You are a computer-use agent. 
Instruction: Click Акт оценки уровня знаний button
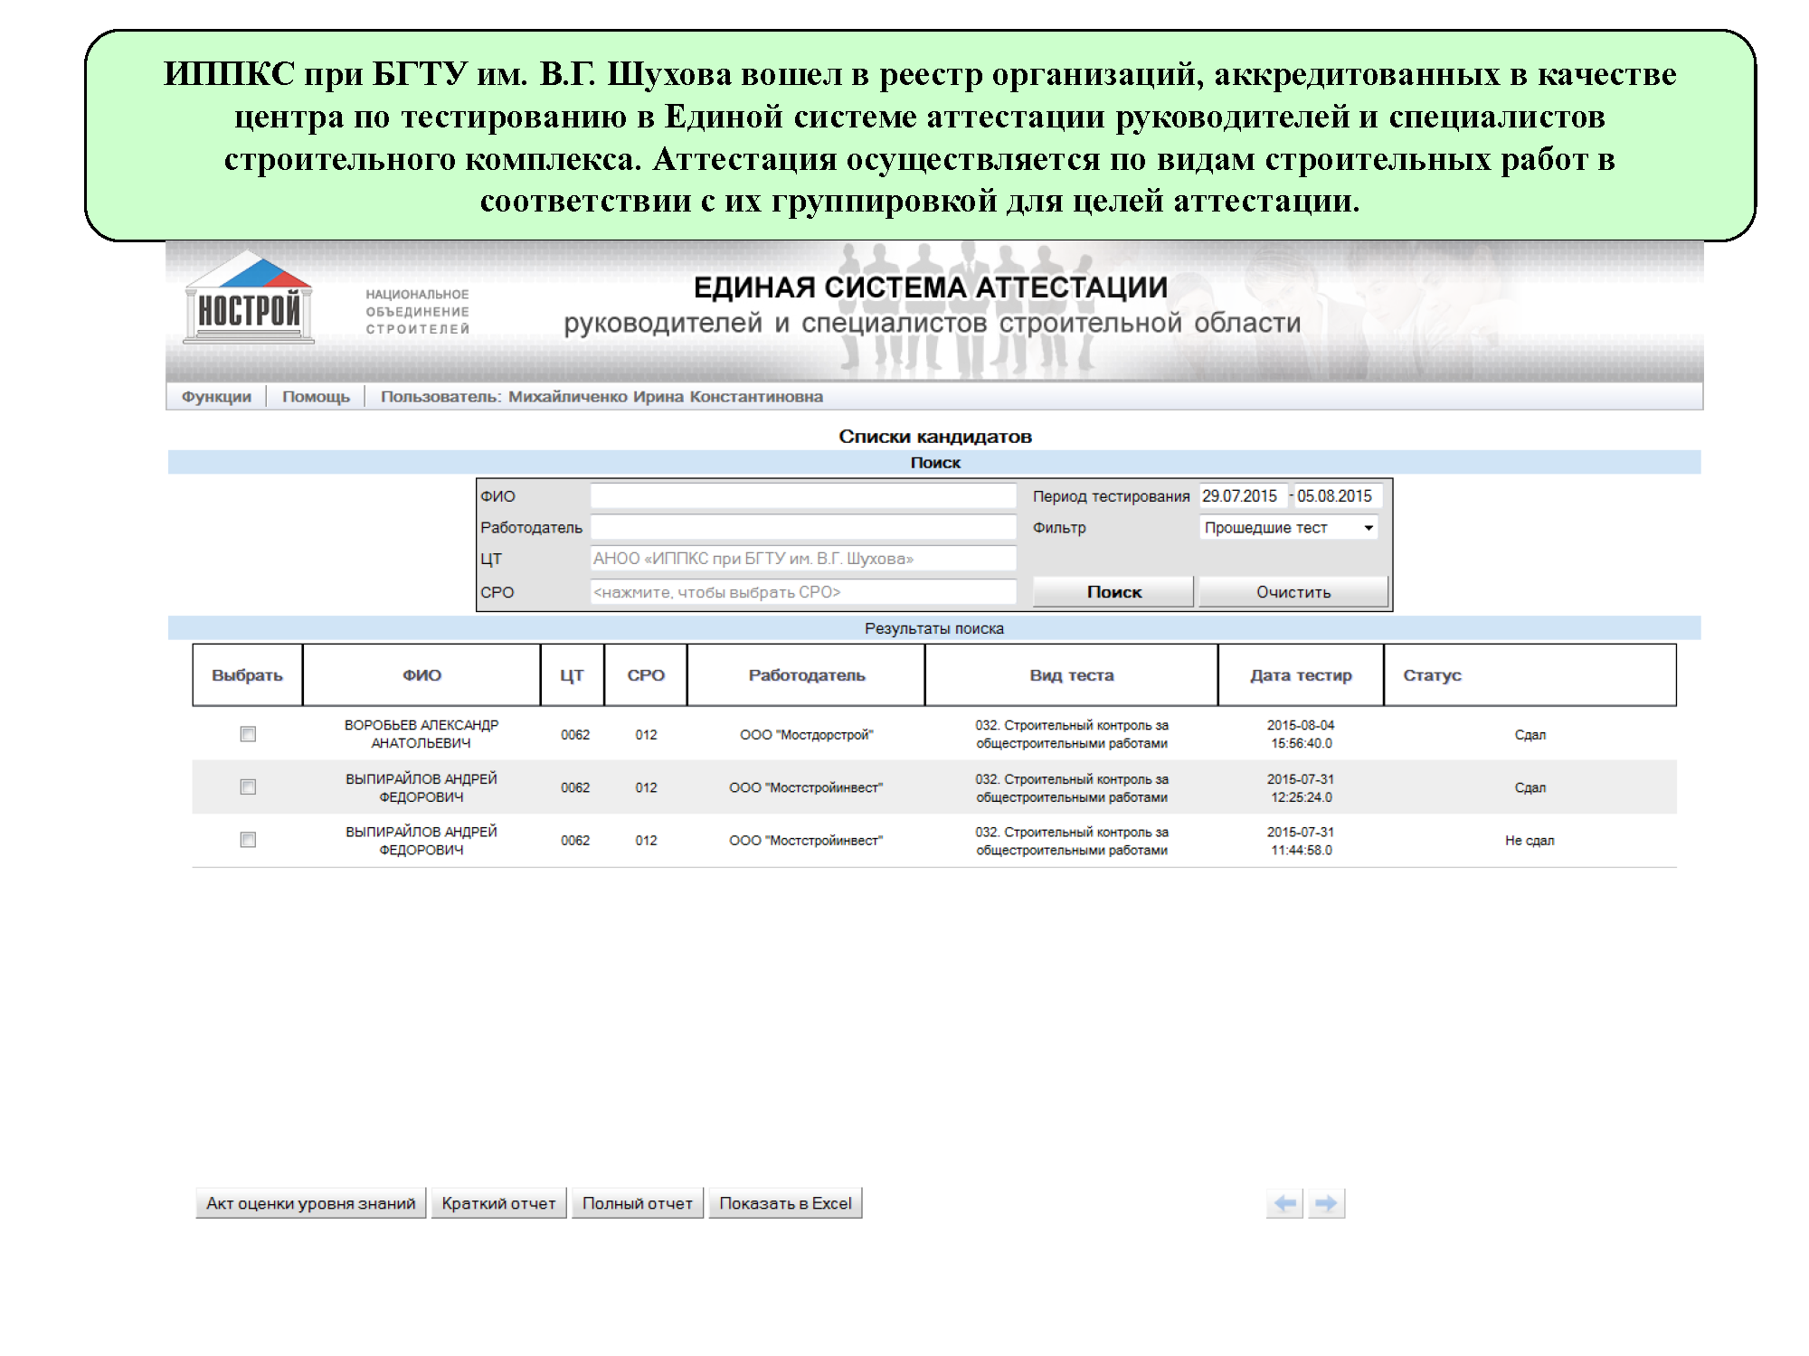(310, 1203)
